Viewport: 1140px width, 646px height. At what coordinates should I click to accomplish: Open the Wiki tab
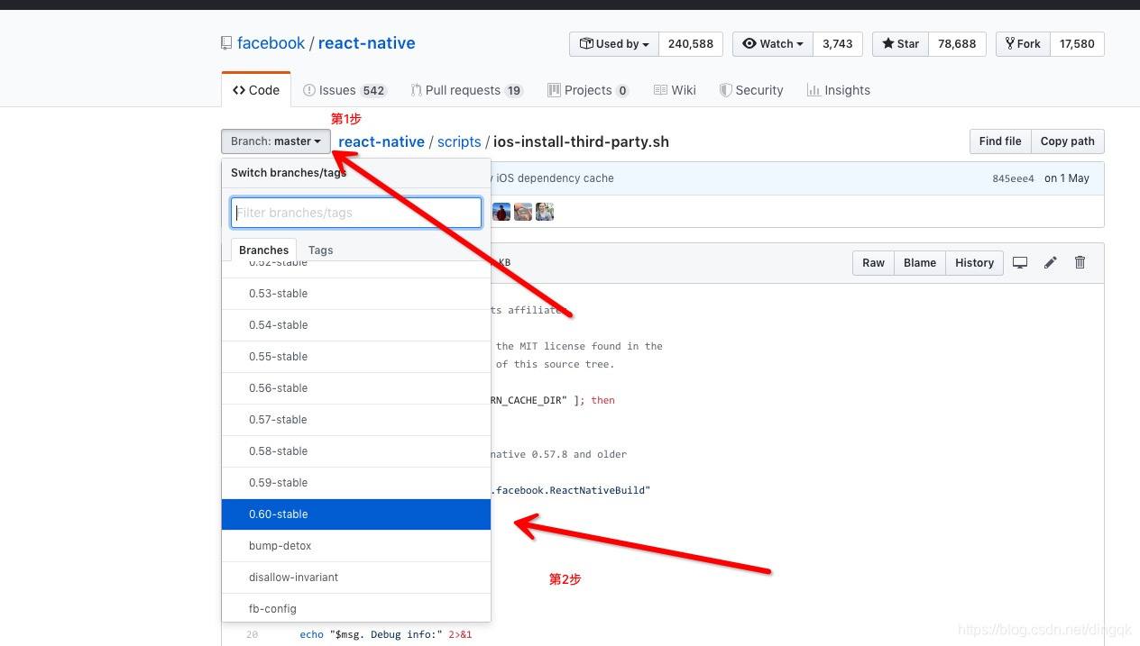coord(675,90)
